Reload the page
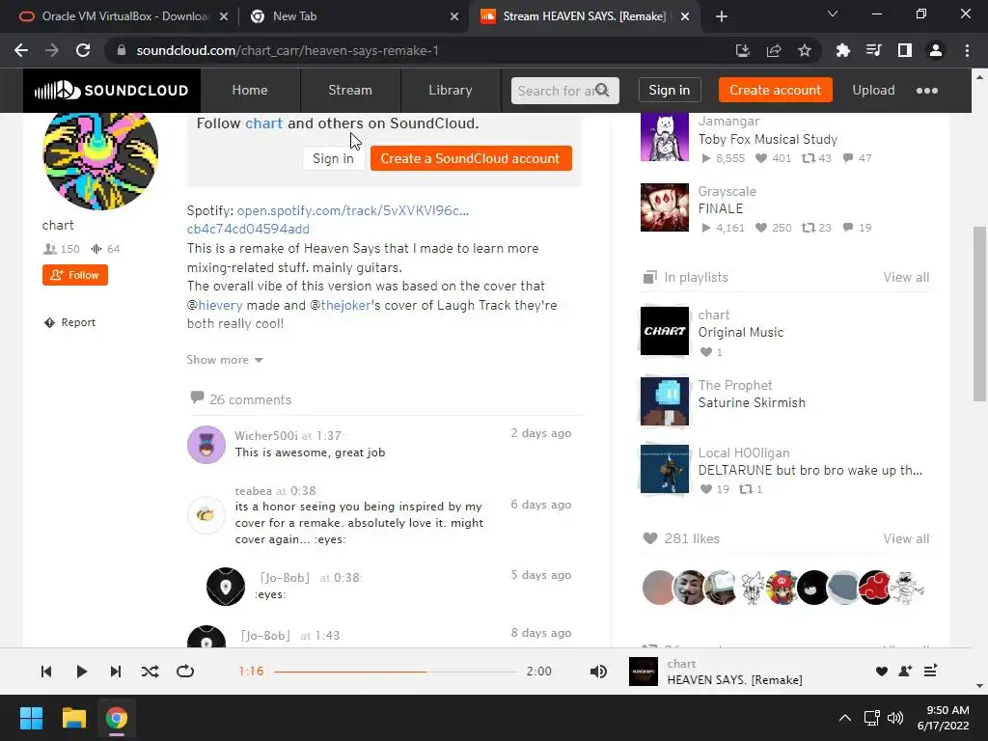This screenshot has height=741, width=988. tap(83, 50)
